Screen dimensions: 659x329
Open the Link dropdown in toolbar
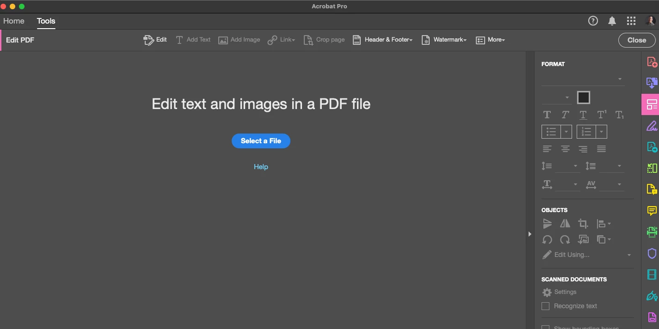281,40
